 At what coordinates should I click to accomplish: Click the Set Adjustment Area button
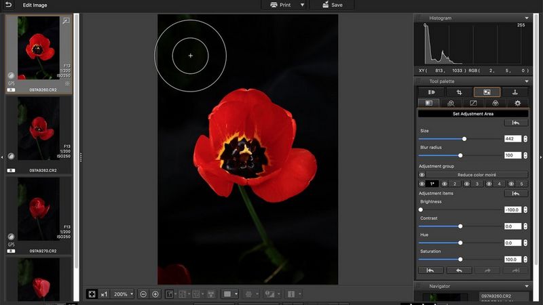click(x=473, y=114)
